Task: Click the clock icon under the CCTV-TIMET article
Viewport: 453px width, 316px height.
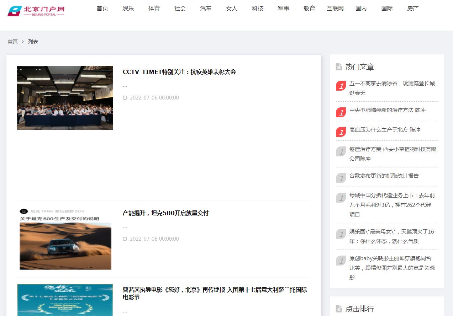Action: pyautogui.click(x=125, y=98)
